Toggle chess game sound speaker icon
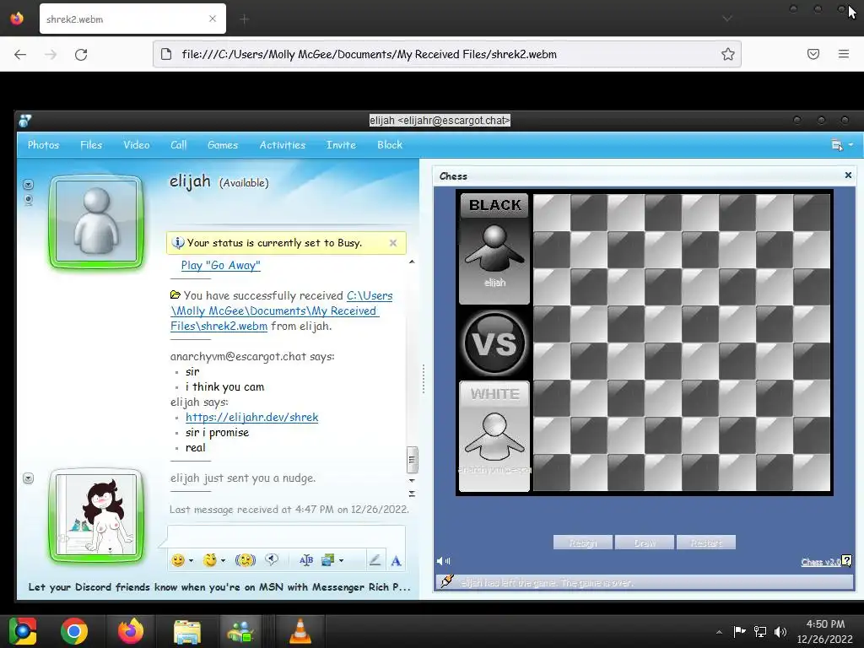 click(x=443, y=561)
